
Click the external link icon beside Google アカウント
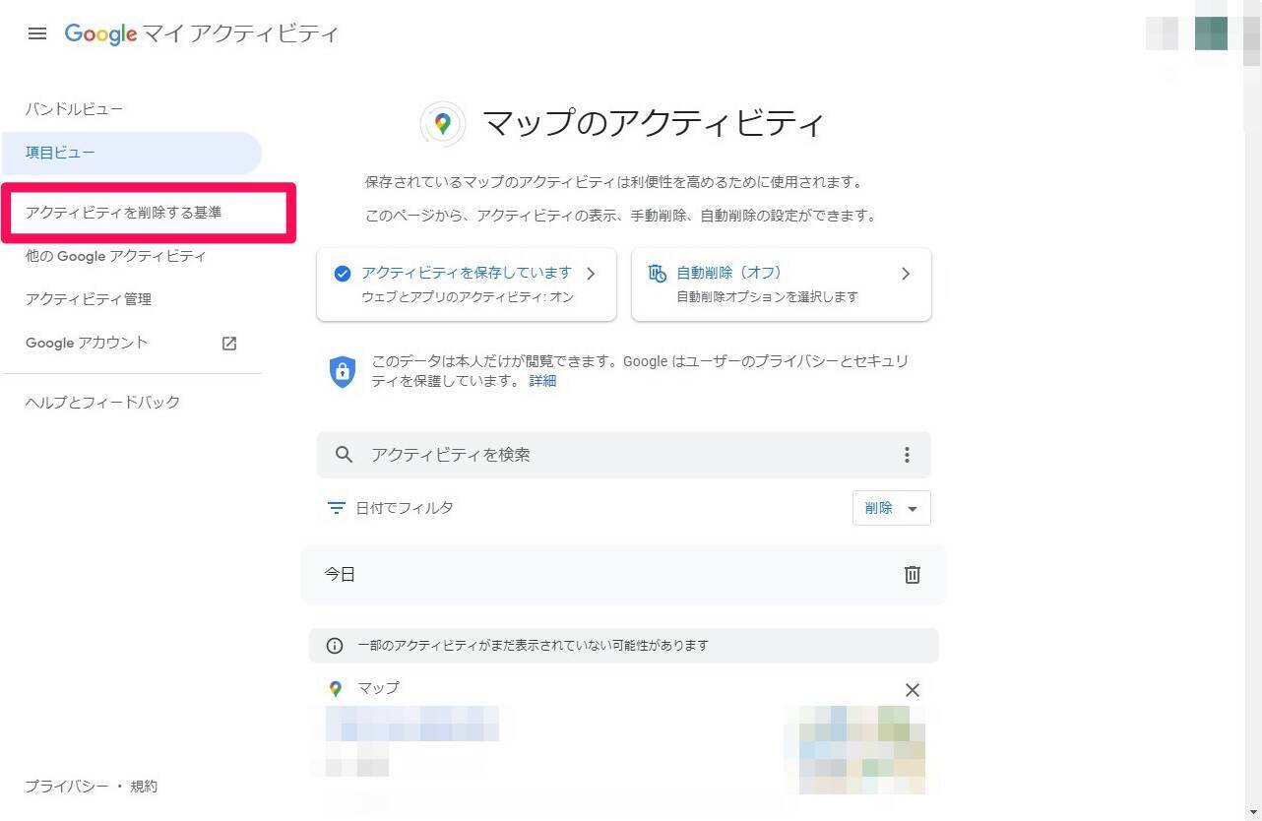coord(229,344)
